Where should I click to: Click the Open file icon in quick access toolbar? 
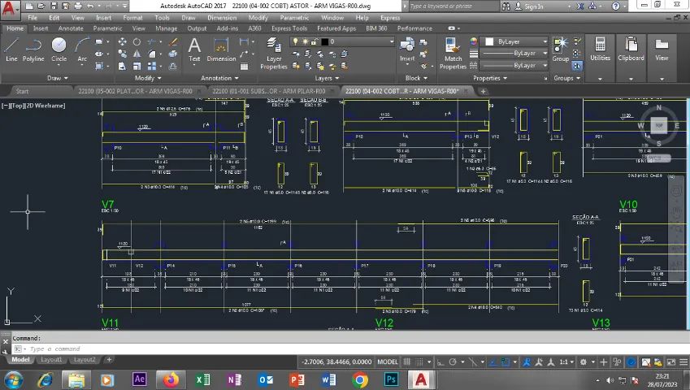coord(41,6)
